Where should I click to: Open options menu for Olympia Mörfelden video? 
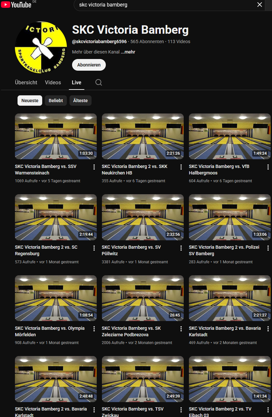tap(94, 329)
